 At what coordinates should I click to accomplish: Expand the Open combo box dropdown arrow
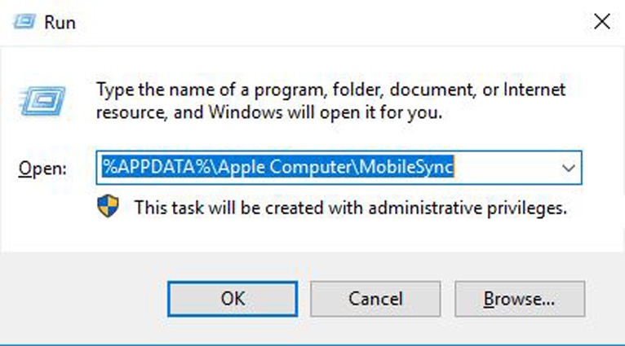coord(568,168)
